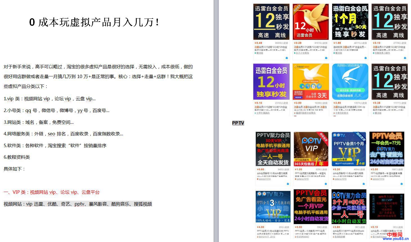Open the purple 迅雷白金会员 12小时 thumbnail
The height and width of the screenshot is (242, 411).
coord(271,82)
